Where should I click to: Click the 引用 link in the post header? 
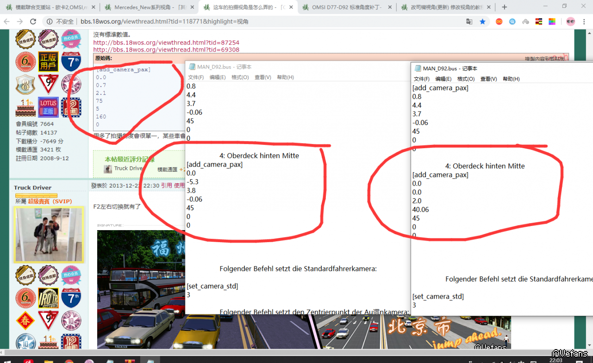pos(166,185)
